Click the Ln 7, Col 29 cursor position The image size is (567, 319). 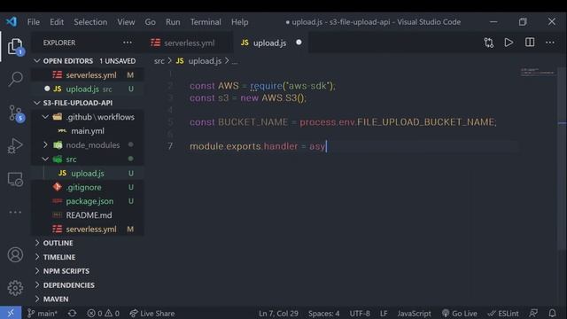278,313
